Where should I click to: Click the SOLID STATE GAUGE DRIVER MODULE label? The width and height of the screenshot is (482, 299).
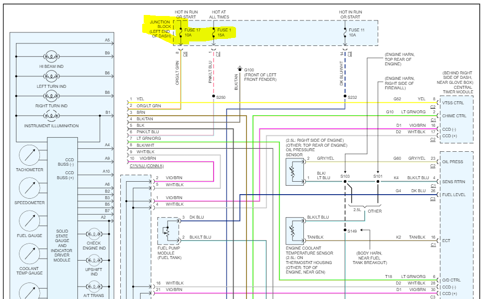(x=62, y=246)
